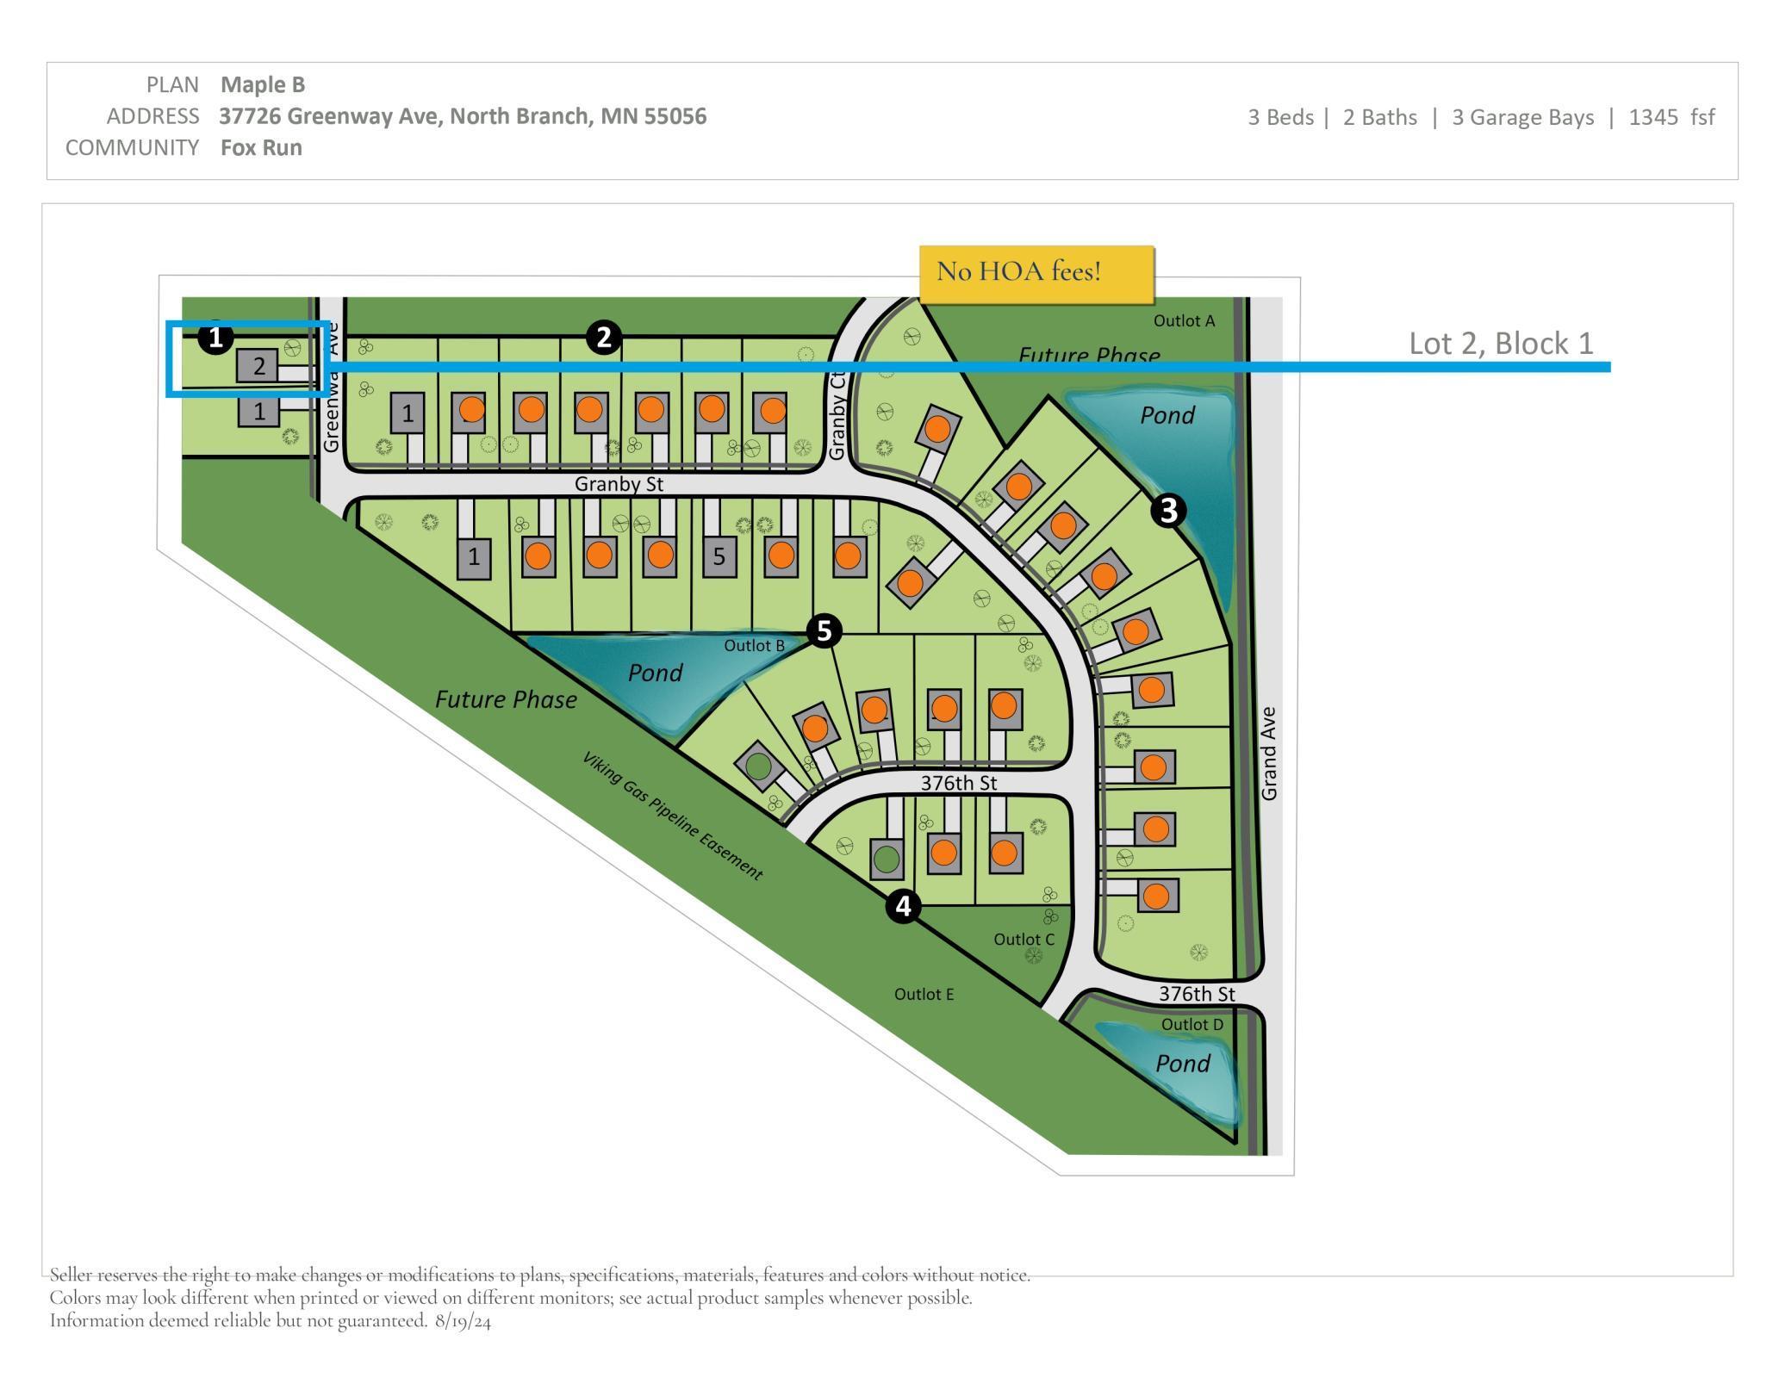Click the Block 4 circle marker

(903, 906)
